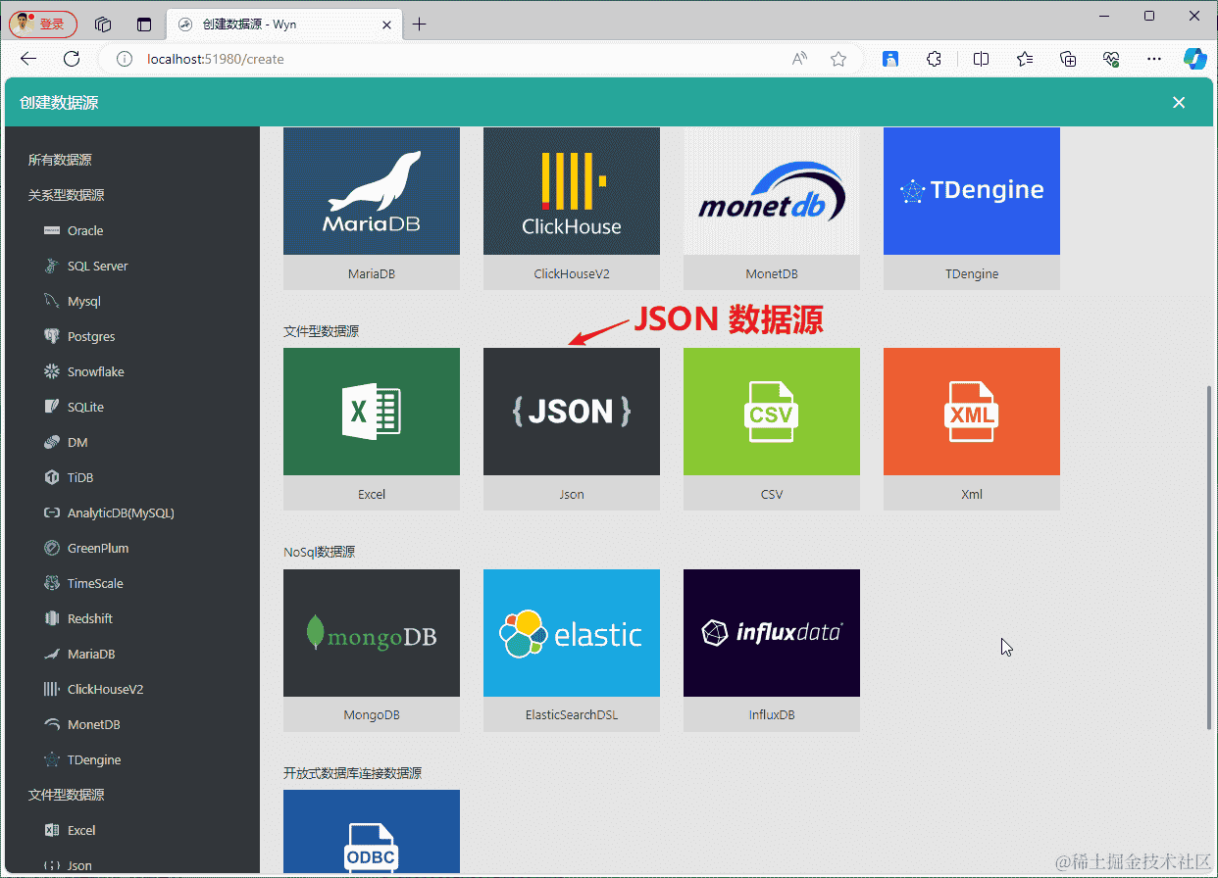
Task: Open browser essentials heart icon
Action: [1112, 59]
